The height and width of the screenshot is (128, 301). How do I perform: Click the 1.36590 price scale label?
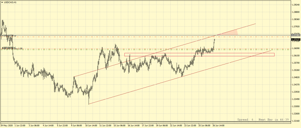[x=296, y=48]
